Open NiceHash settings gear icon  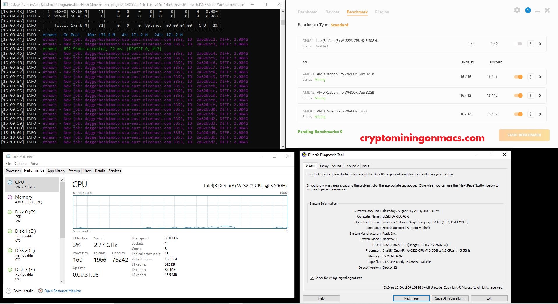pos(517,10)
